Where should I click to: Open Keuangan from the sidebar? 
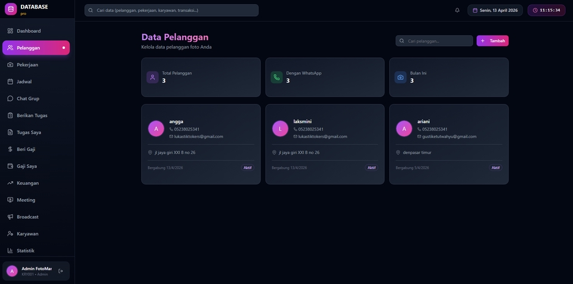(x=36, y=183)
